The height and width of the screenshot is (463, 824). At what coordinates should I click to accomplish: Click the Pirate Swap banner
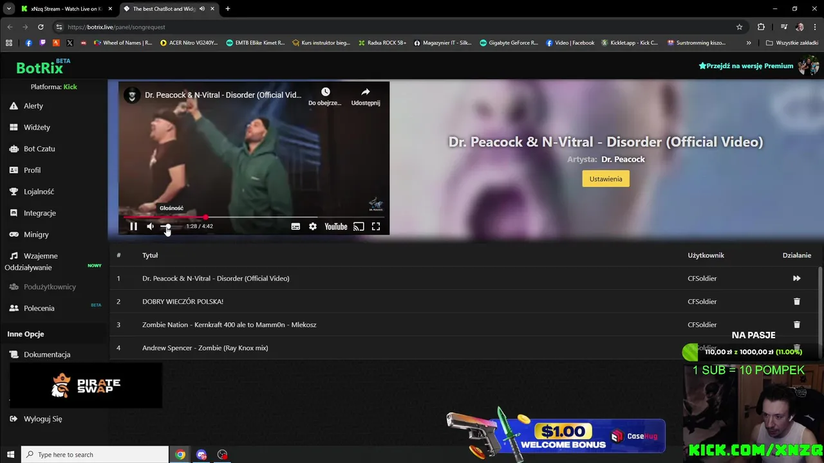[86, 385]
